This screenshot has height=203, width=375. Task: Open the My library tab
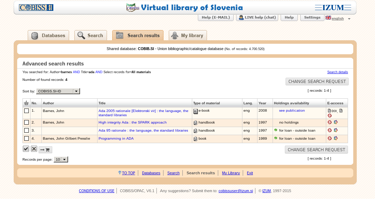(188, 35)
